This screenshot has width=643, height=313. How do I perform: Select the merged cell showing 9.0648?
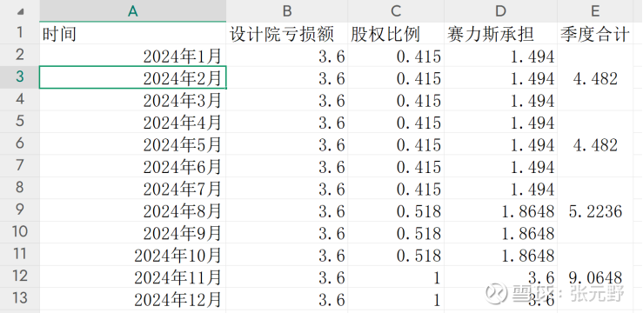(x=595, y=276)
